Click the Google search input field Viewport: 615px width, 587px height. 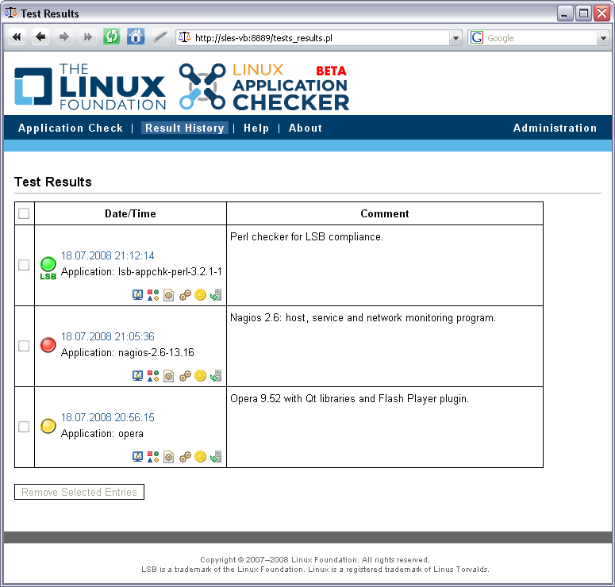coord(540,38)
